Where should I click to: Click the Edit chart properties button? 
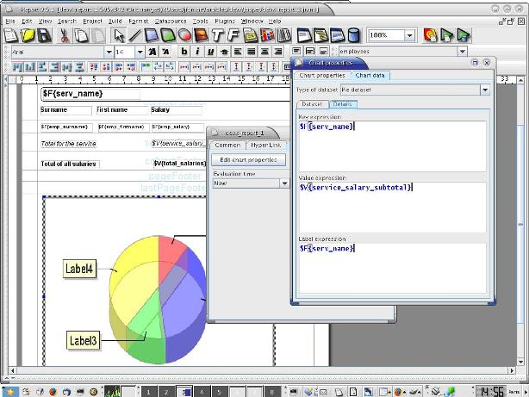click(x=248, y=160)
